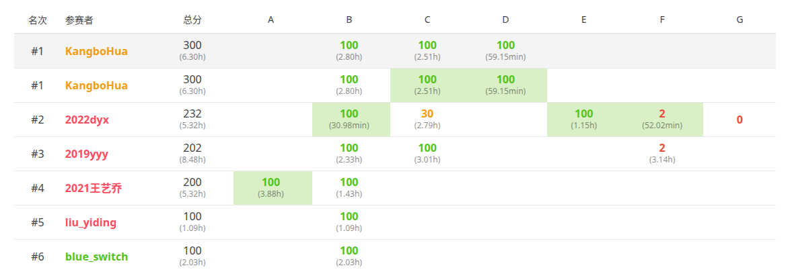Open liu_yiding's profile link
Viewport: 786px width, 278px height.
[x=91, y=222]
